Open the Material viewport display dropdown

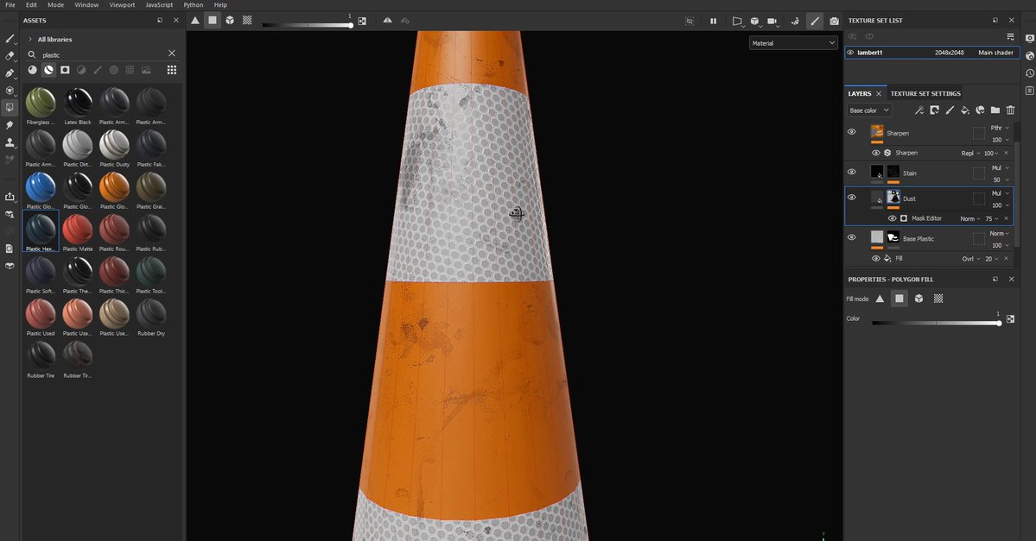793,43
